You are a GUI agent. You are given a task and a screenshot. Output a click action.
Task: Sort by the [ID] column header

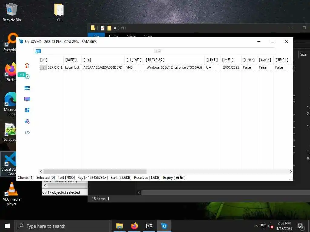[87, 60]
